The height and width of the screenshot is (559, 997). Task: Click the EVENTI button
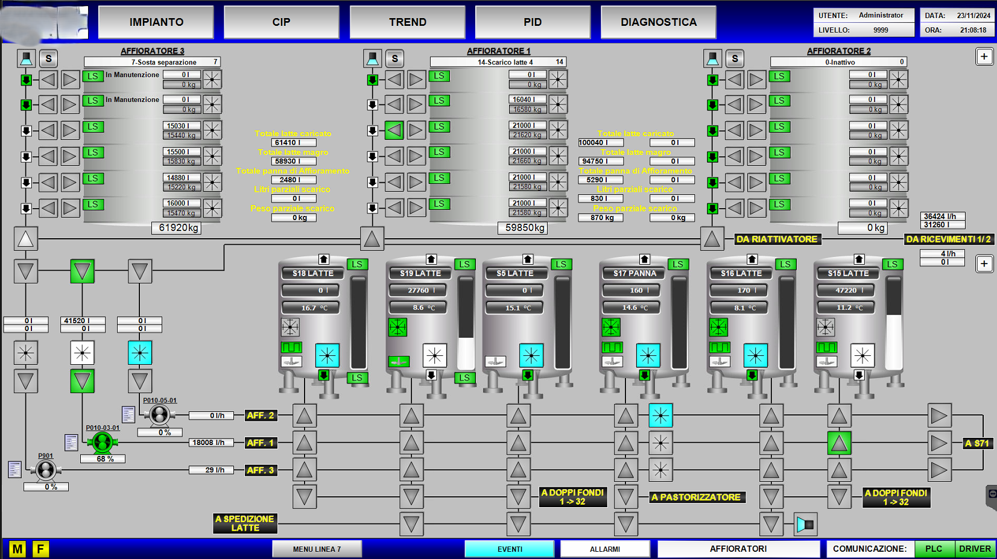point(510,549)
